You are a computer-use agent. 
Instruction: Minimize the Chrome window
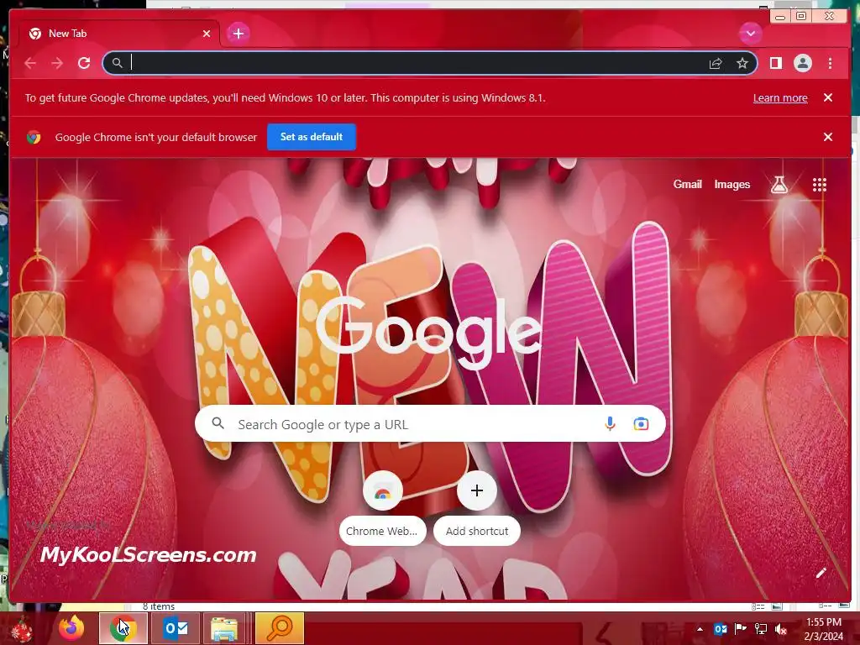[x=780, y=17]
